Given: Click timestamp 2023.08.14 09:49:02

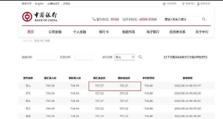Looking at the screenshot, I should [x=187, y=101].
